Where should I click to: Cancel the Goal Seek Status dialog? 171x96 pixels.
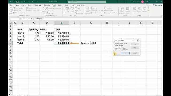(135, 53)
